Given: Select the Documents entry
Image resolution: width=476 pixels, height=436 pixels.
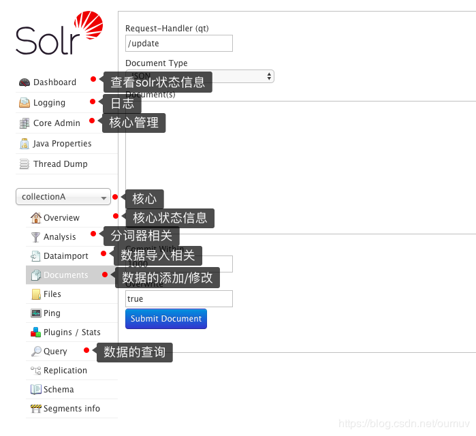Looking at the screenshot, I should pyautogui.click(x=66, y=275).
